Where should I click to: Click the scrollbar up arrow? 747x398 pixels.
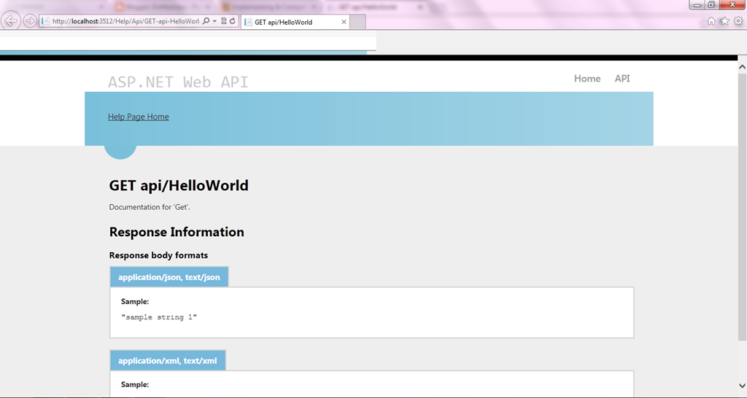[x=742, y=67]
